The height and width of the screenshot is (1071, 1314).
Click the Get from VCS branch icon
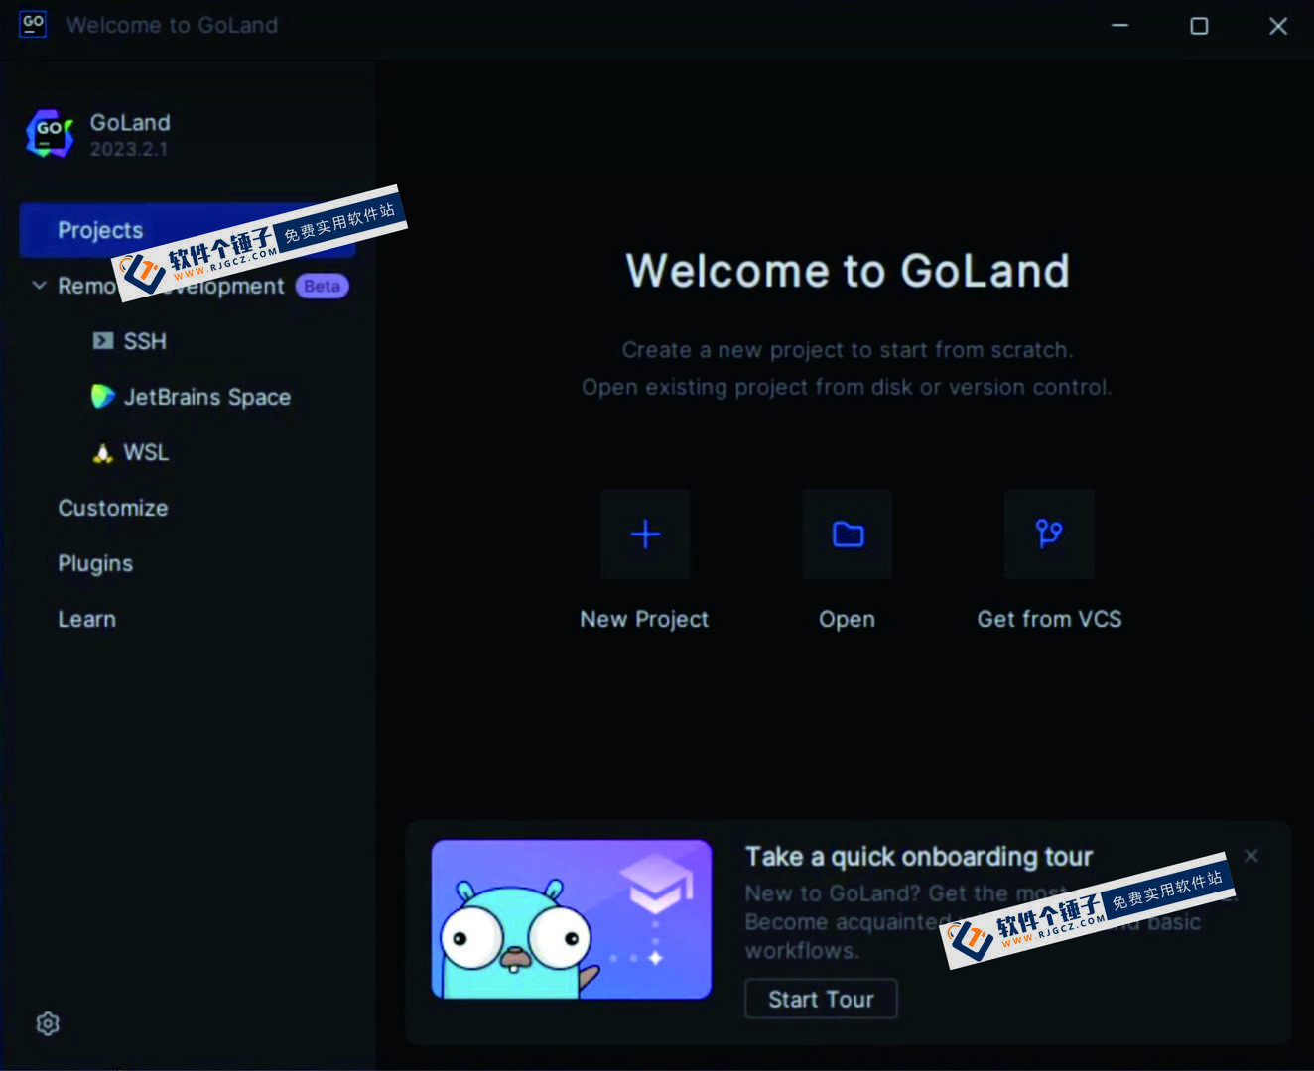(x=1049, y=534)
